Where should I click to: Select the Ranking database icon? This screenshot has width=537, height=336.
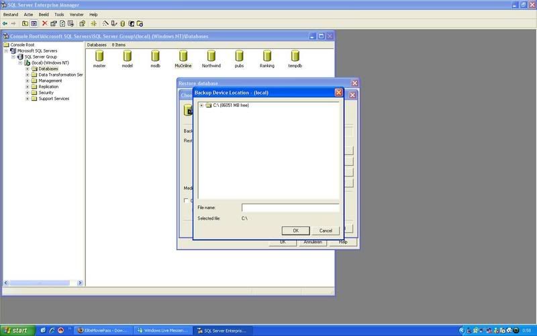[x=267, y=56]
